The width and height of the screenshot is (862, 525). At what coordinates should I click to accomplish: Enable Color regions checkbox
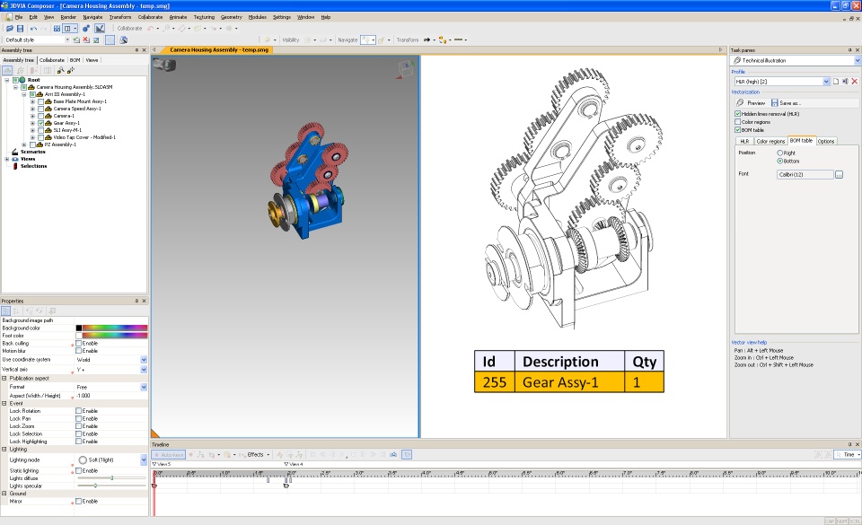point(738,122)
